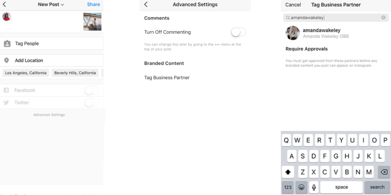Open Advanced Settings on New Post
This screenshot has height=195, width=391.
tap(50, 115)
